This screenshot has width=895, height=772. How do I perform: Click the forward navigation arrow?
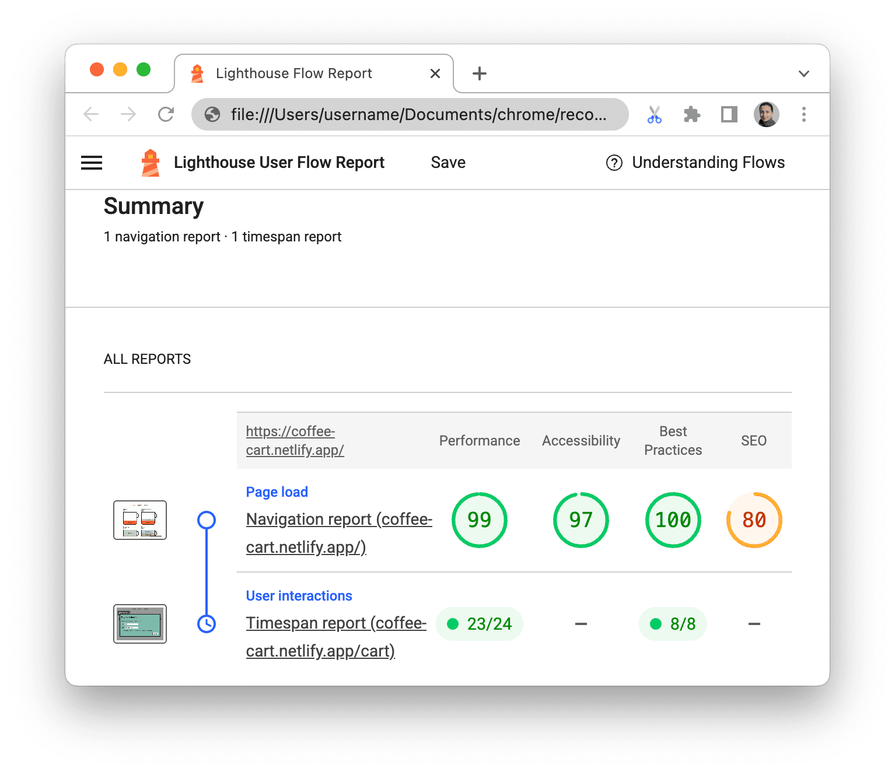[x=127, y=114]
